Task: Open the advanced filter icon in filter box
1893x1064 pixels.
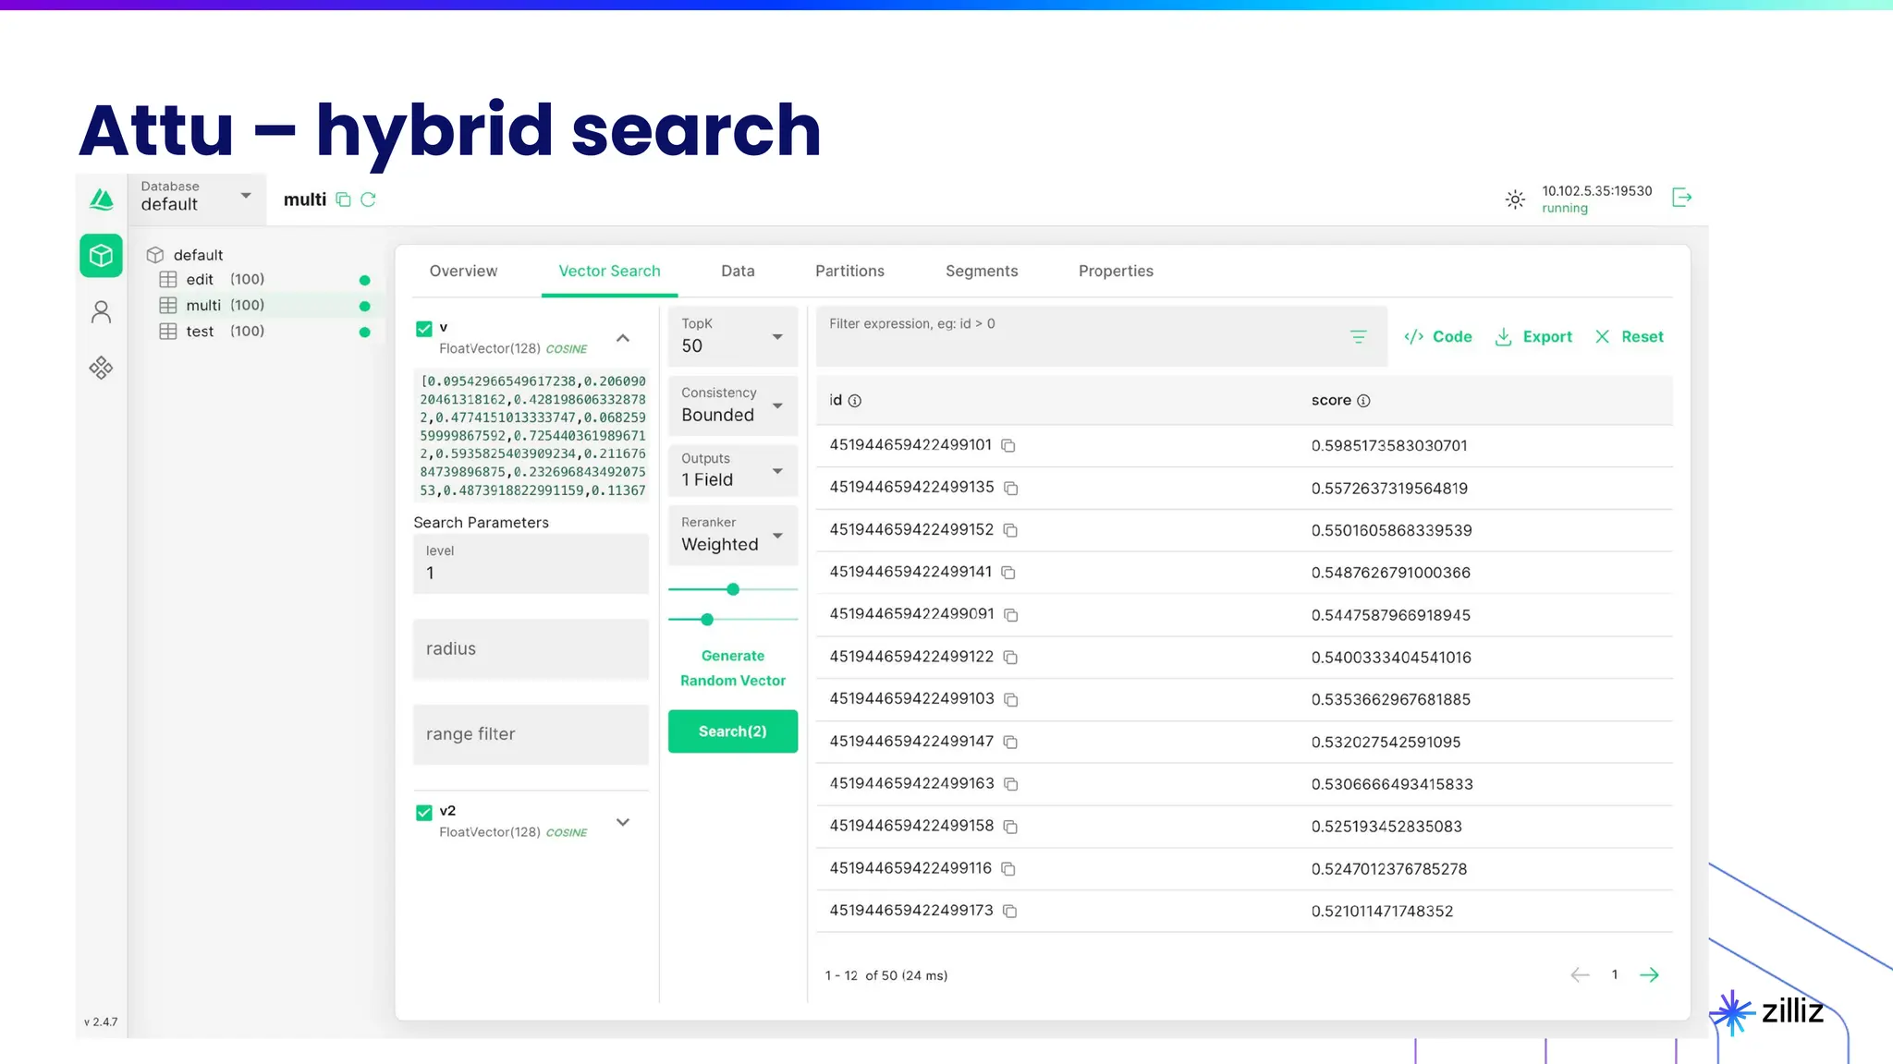Action: pyautogui.click(x=1358, y=337)
